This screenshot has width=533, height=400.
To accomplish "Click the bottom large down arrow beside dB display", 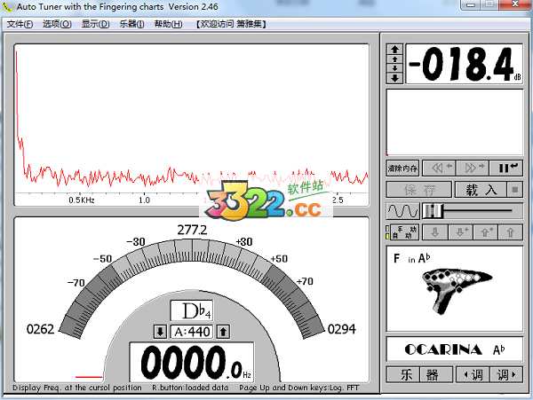I will tap(395, 78).
